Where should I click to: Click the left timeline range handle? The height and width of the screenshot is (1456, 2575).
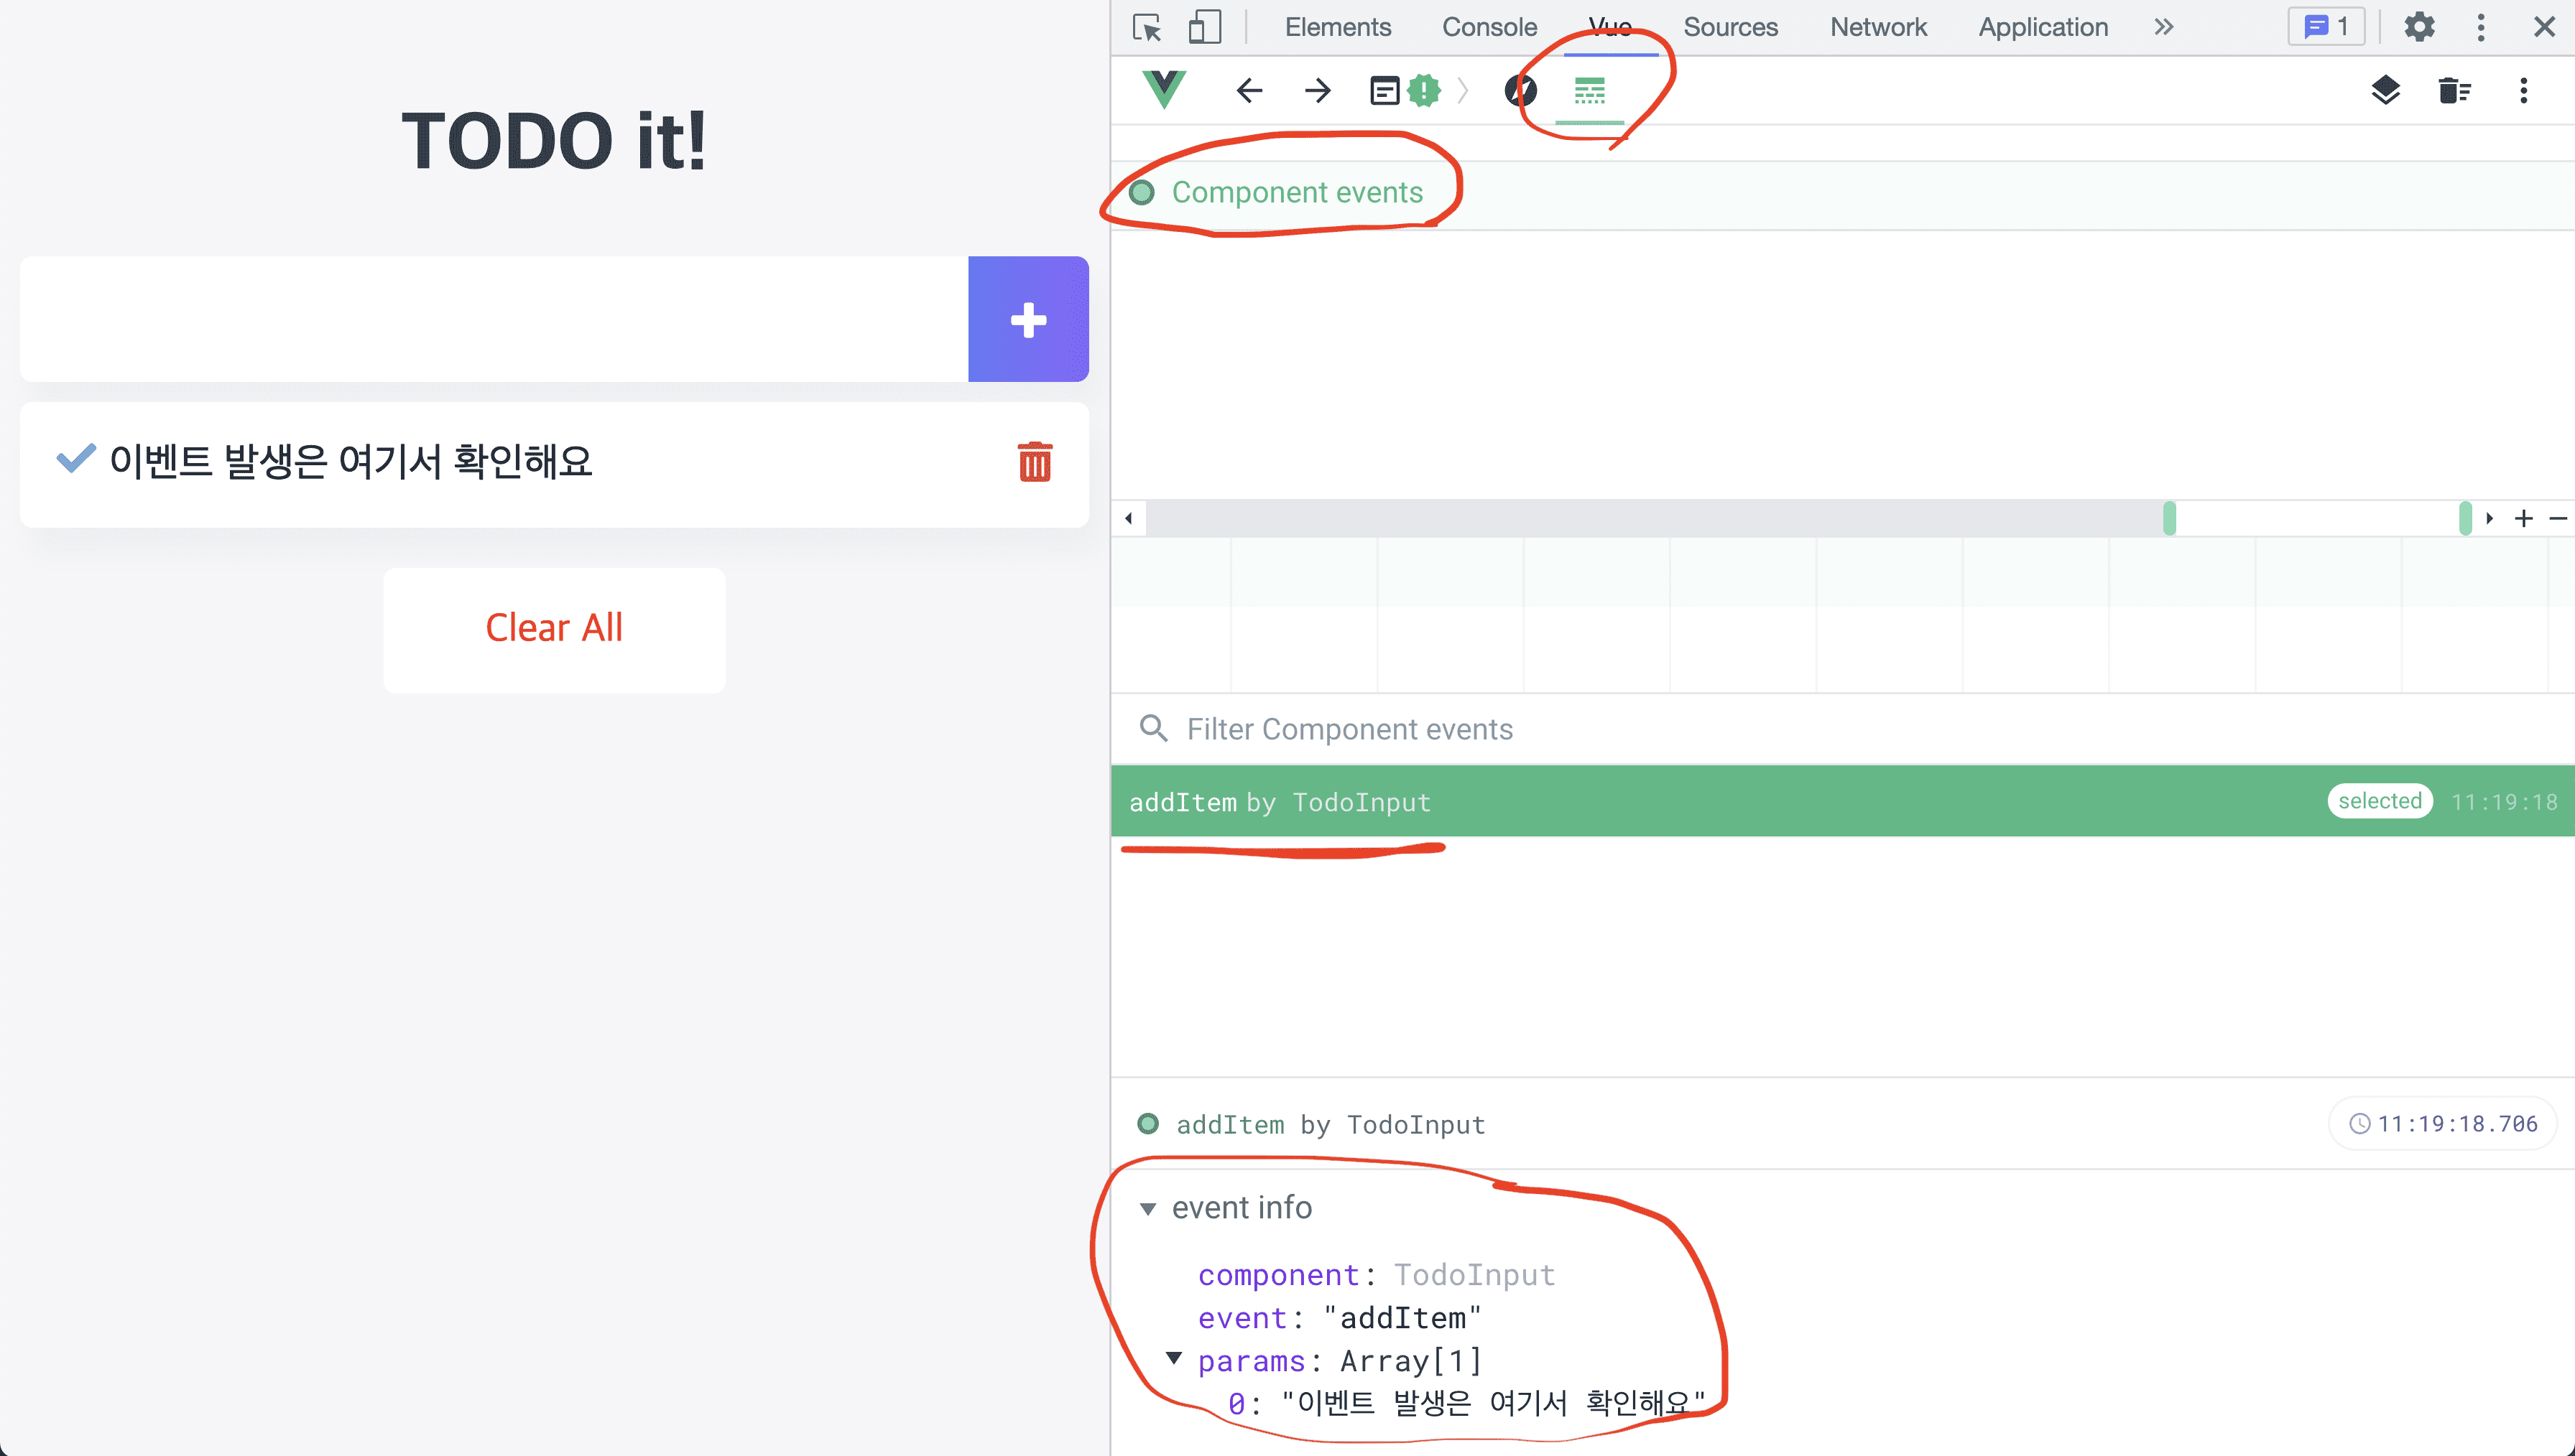(2169, 518)
